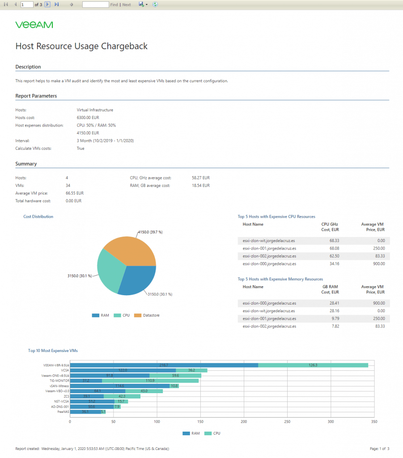The width and height of the screenshot is (403, 458).
Task: Click the 'Top 10 Most Expensive VMs' title
Action: point(53,351)
